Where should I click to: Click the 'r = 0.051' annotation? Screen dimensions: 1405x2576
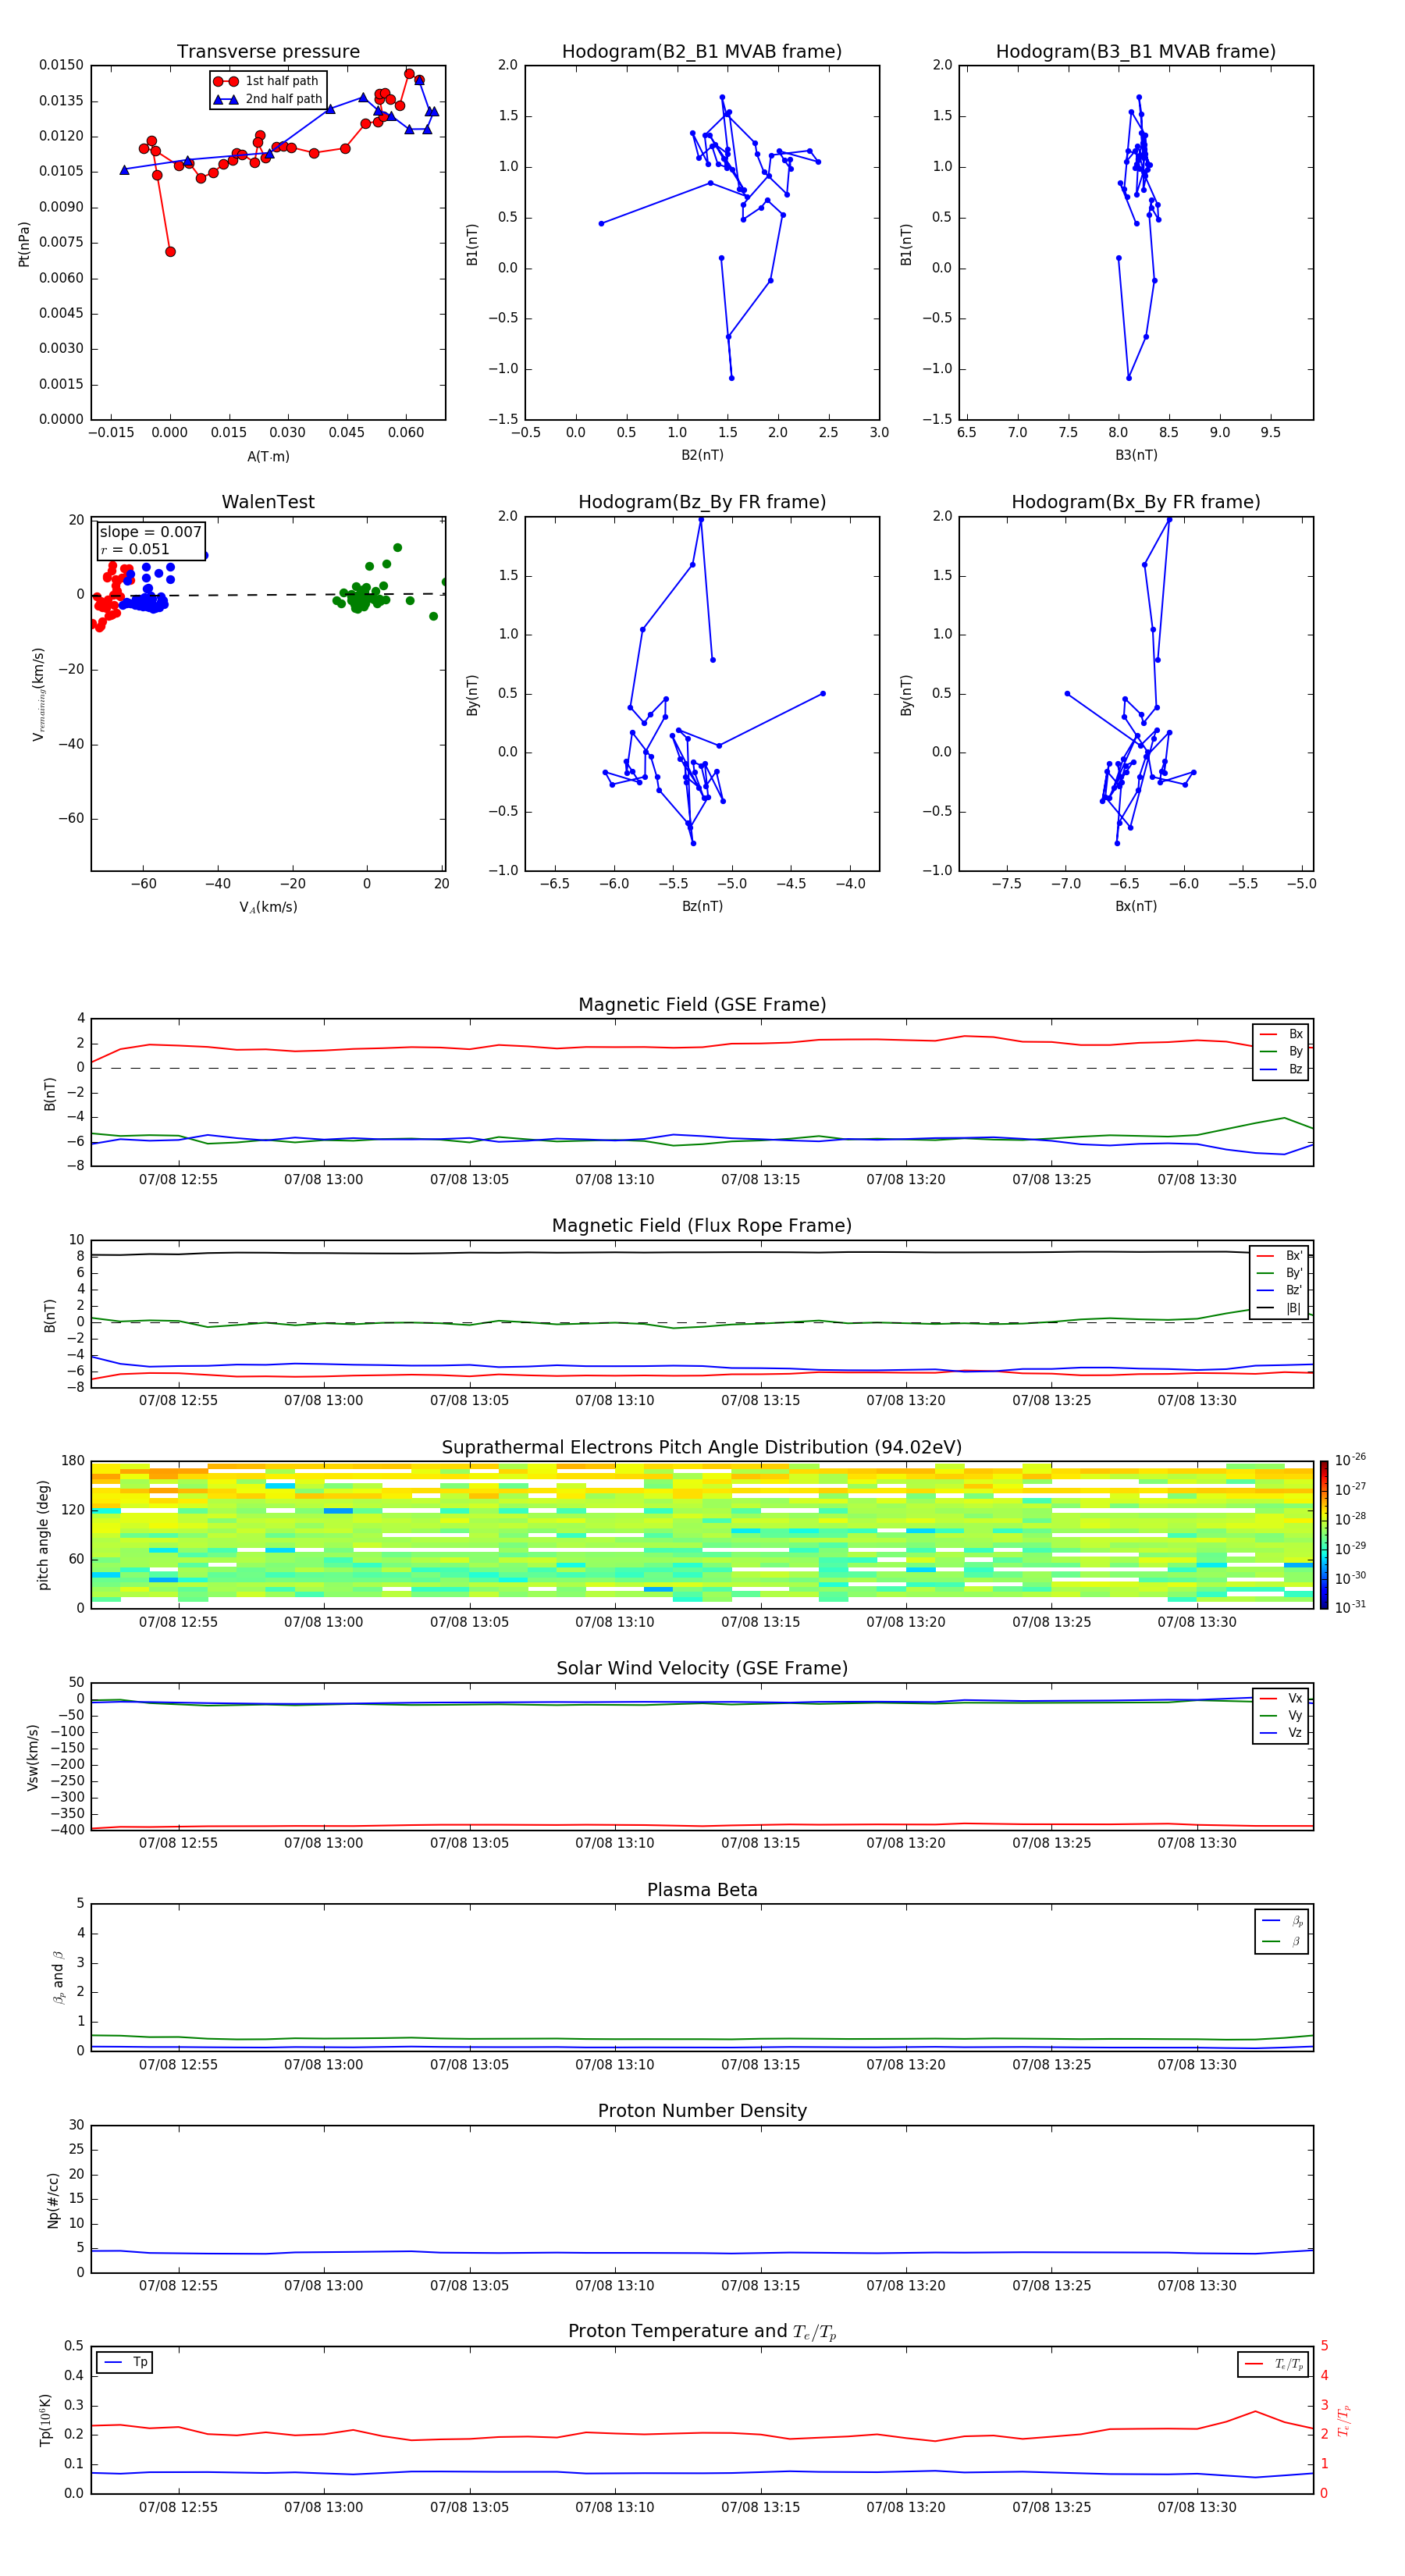pyautogui.click(x=135, y=549)
